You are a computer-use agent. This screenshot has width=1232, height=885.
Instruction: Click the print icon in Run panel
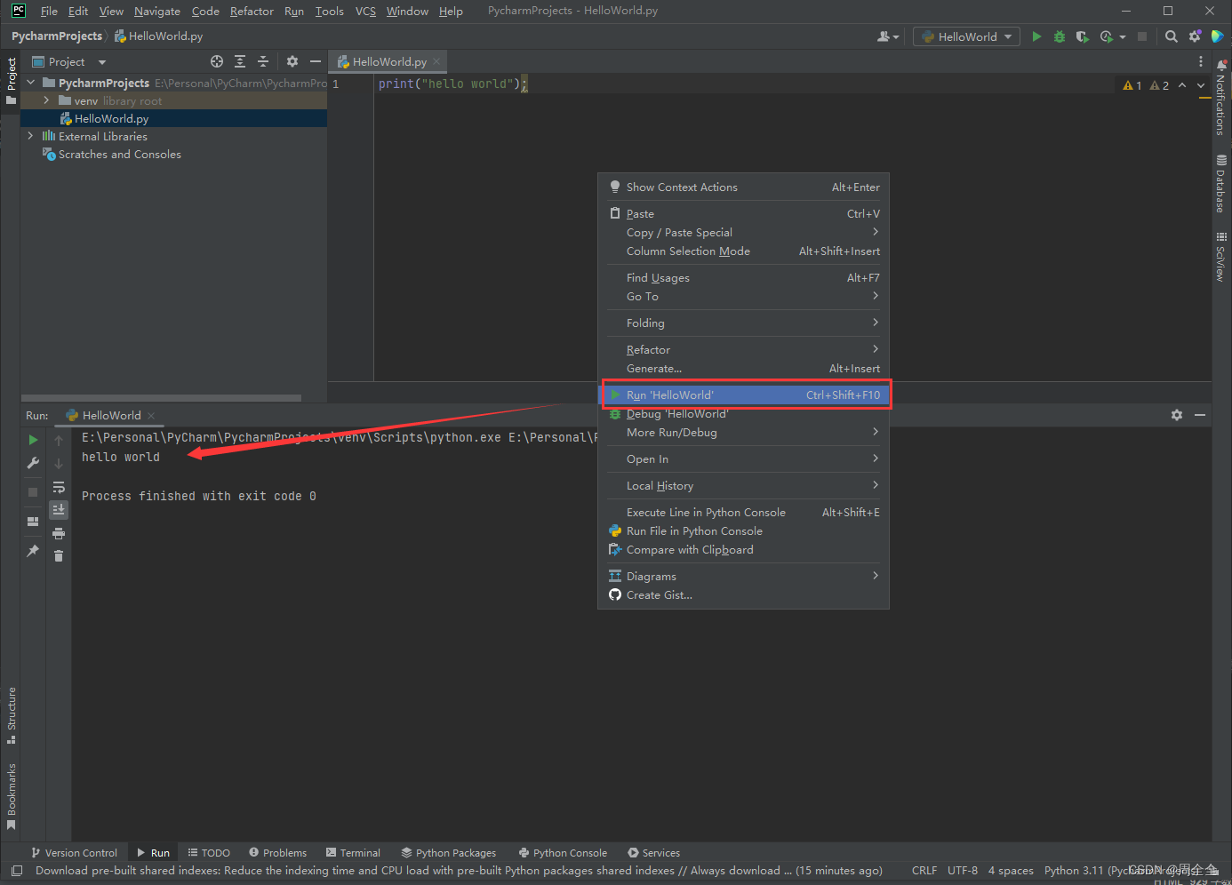tap(59, 533)
